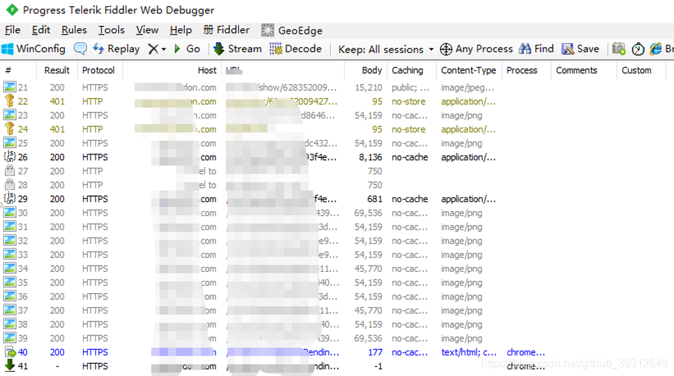Sort by the Protocol column header
Viewport: 674px width, 376px height.
pyautogui.click(x=99, y=70)
